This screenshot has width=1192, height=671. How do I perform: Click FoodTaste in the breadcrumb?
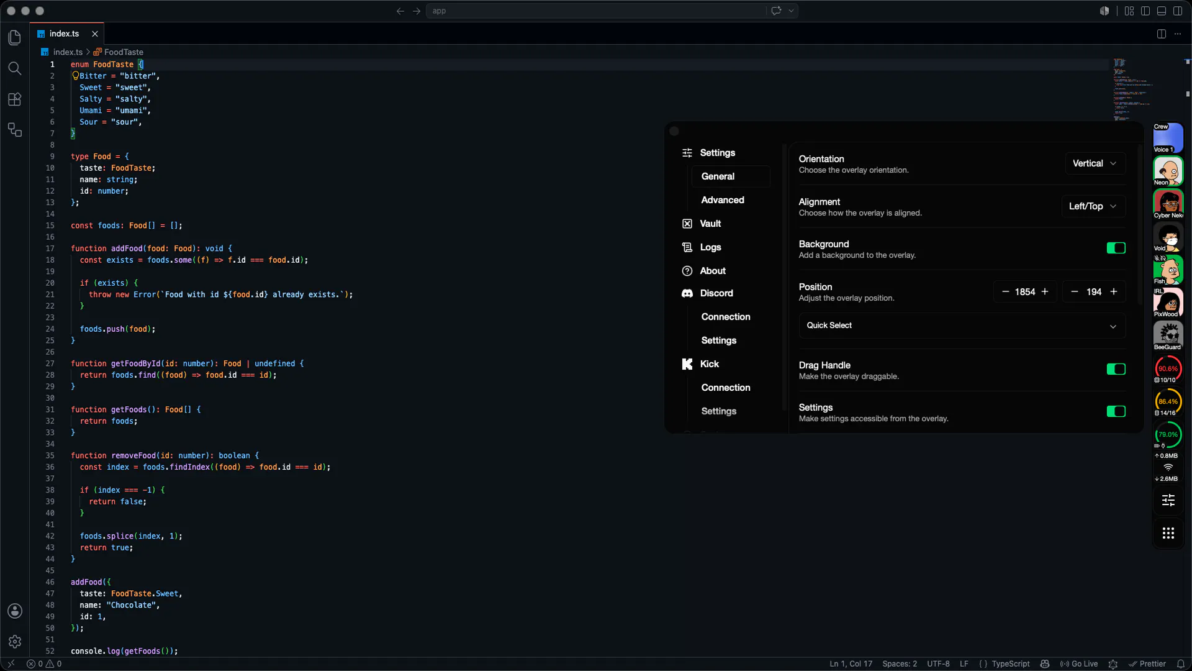pos(119,52)
